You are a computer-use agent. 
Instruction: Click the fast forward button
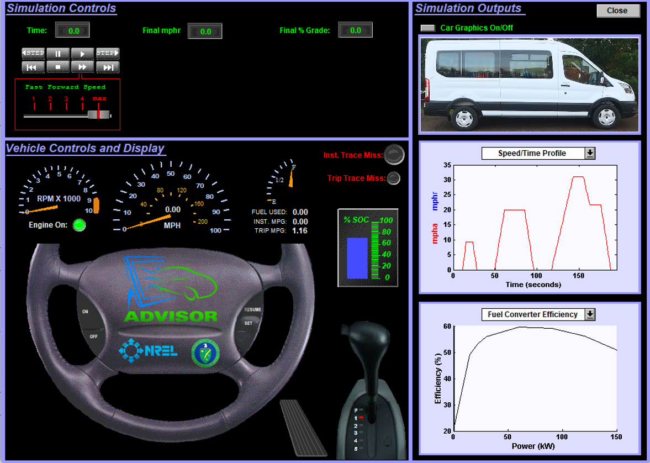pyautogui.click(x=83, y=67)
